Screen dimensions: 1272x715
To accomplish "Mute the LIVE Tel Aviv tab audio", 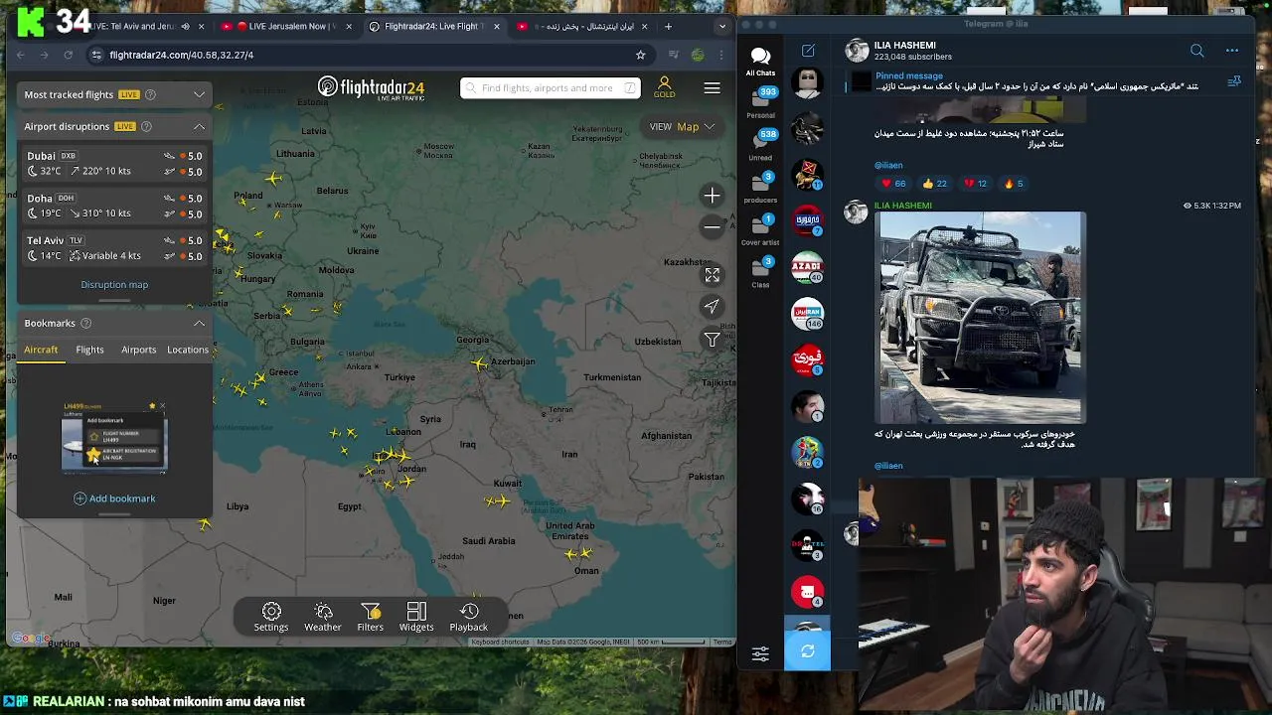I will pyautogui.click(x=185, y=26).
